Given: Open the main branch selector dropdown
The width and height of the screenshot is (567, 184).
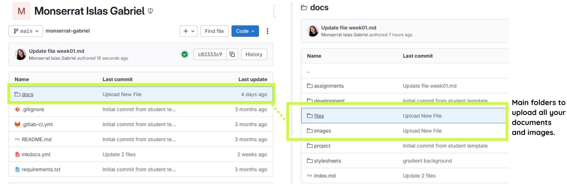Looking at the screenshot, I should [26, 31].
